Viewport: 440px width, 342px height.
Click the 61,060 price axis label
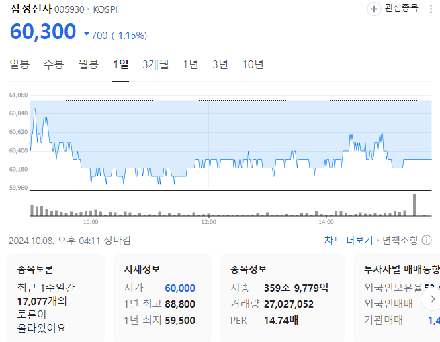click(19, 95)
